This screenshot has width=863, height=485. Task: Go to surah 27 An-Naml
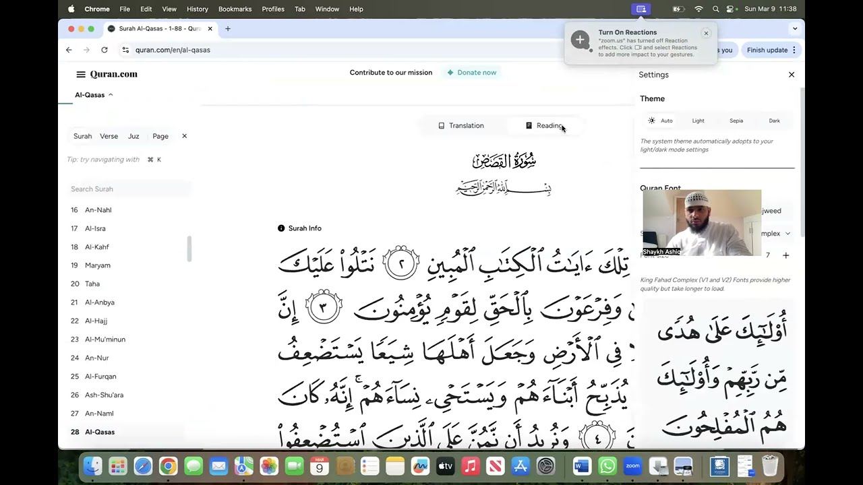[x=92, y=414]
